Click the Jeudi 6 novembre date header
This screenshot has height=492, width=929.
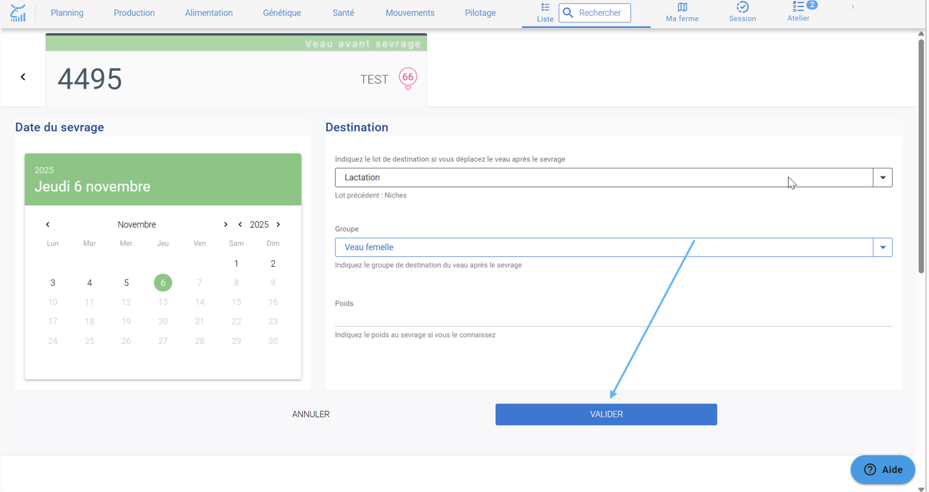pos(93,187)
